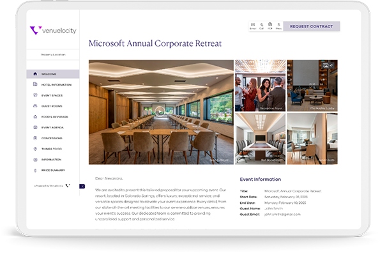Screen dimensions: 380x253
Task: Open the suite dining area photo
Action: [x=312, y=139]
